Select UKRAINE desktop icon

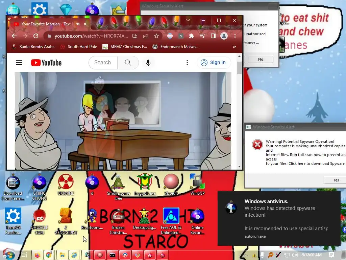point(66,185)
